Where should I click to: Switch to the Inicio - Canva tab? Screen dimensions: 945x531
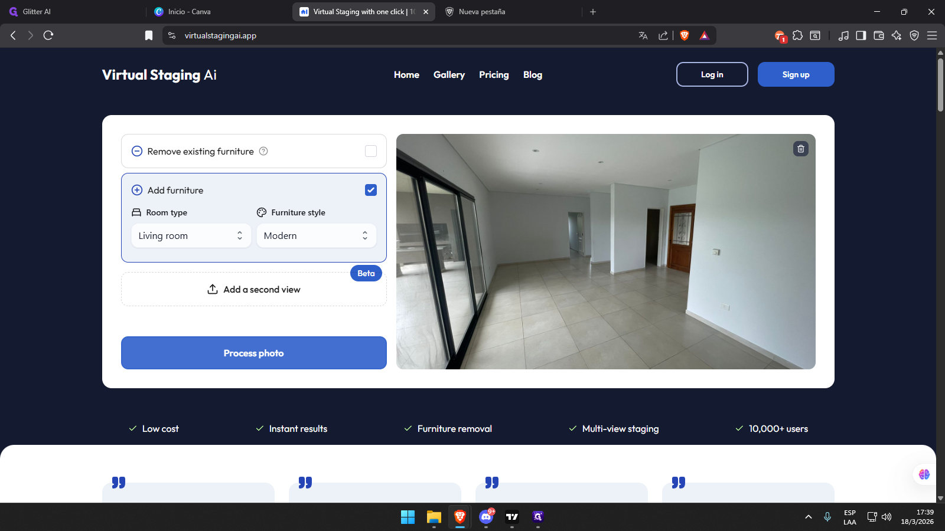tap(189, 12)
